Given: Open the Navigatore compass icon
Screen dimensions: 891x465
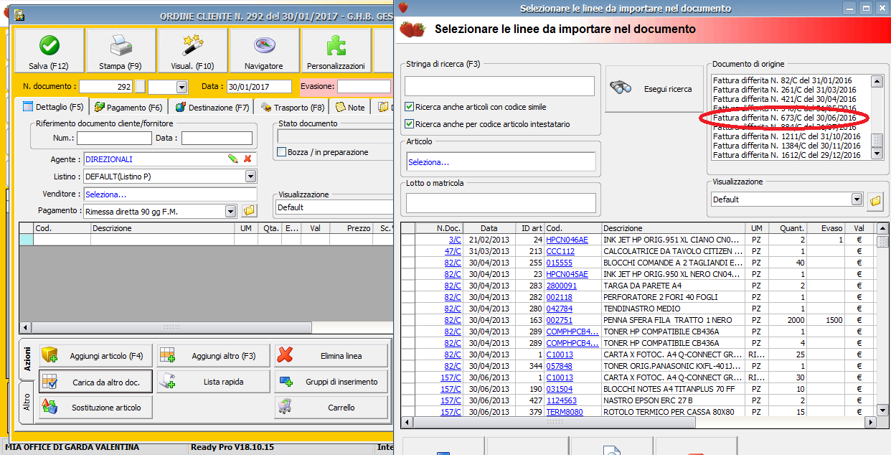Looking at the screenshot, I should (264, 46).
